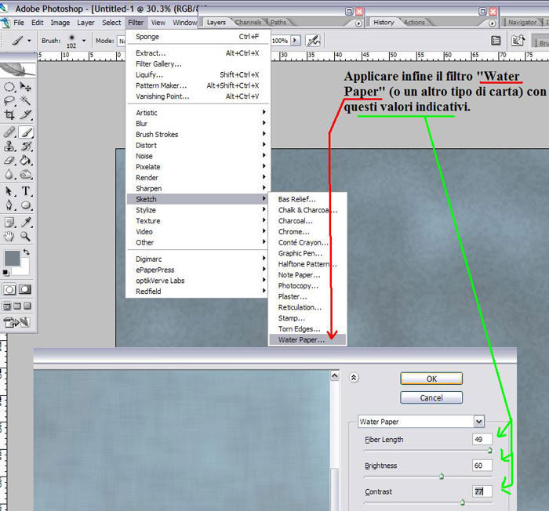
Task: Open the History palette options menu arrow
Action: [492, 24]
